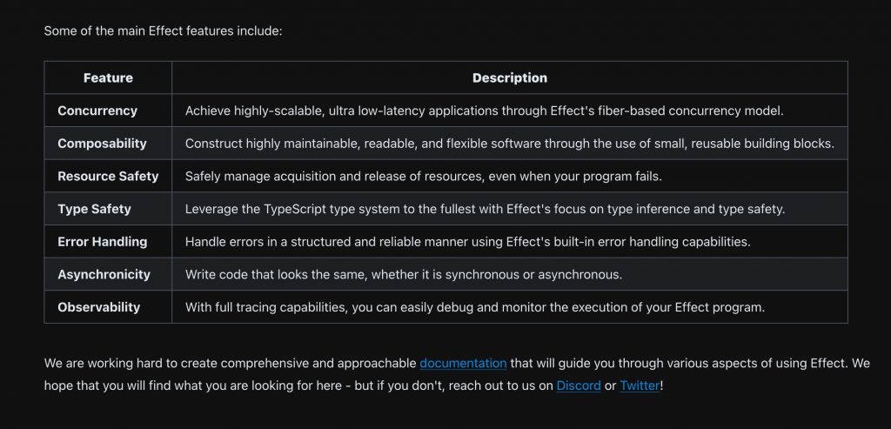Select the Observability feature cell
The width and height of the screenshot is (891, 429).
click(98, 307)
